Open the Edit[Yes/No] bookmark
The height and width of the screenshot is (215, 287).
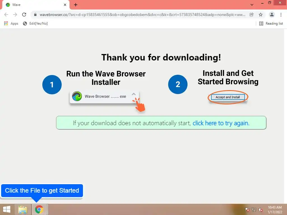(35, 24)
